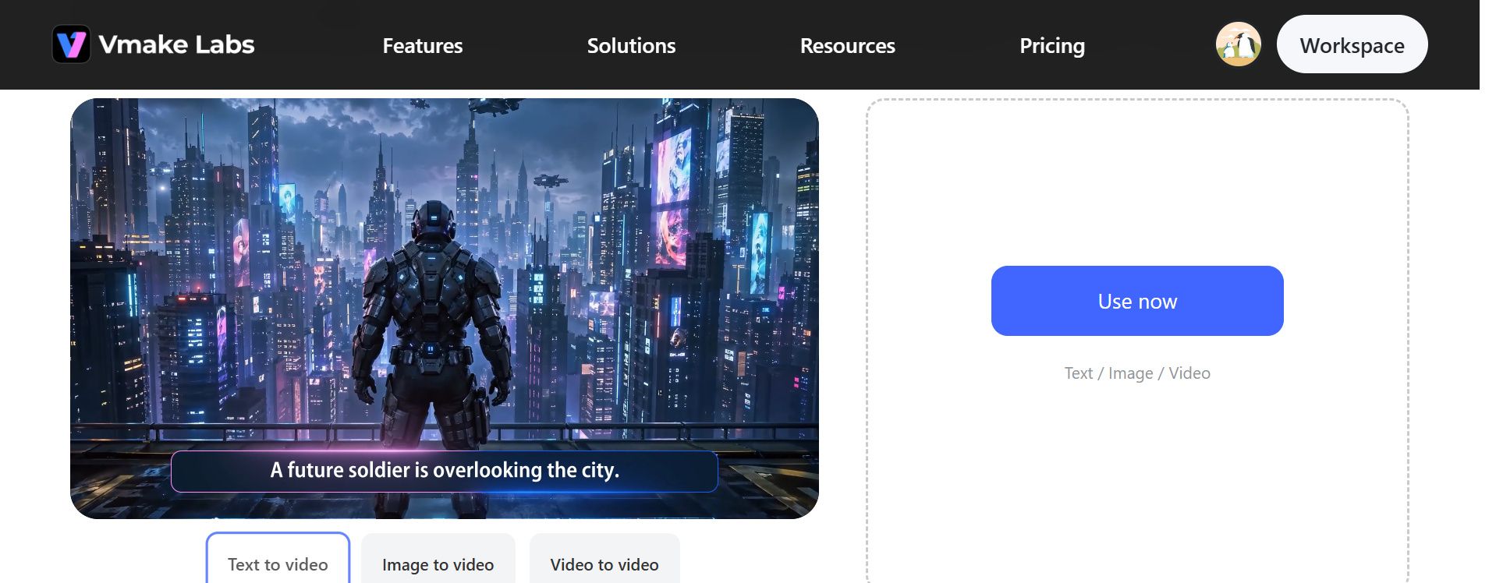The width and height of the screenshot is (1496, 583).
Task: Open the user profile avatar
Action: tap(1238, 44)
